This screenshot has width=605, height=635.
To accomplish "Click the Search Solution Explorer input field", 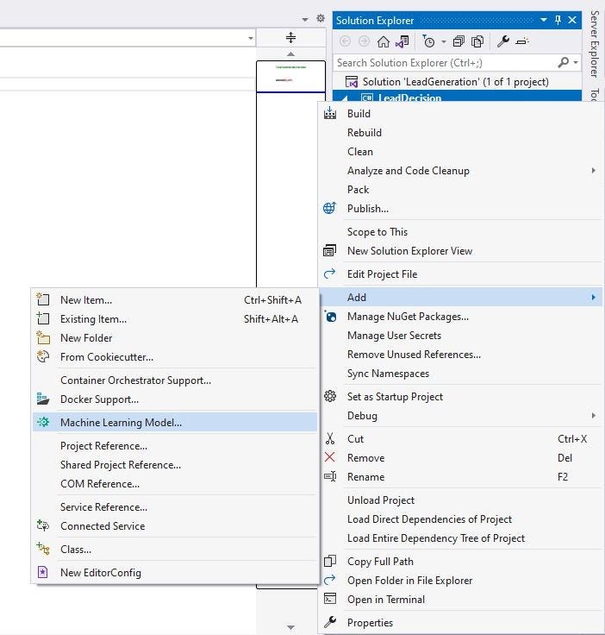I will [x=445, y=63].
